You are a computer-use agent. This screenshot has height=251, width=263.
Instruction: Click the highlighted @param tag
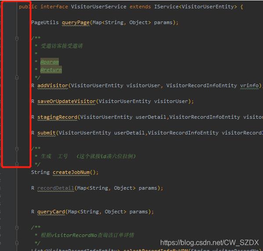50,62
